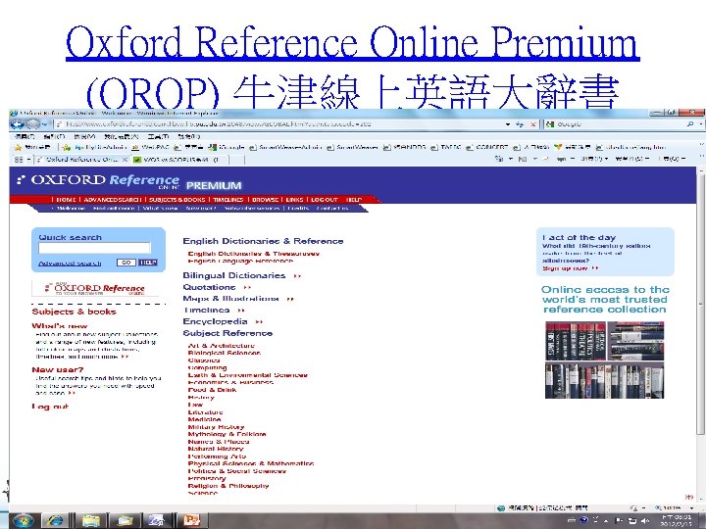Click the OXFORD Reference Online PREMIUM logo
706x529 pixels.
pyautogui.click(x=128, y=182)
